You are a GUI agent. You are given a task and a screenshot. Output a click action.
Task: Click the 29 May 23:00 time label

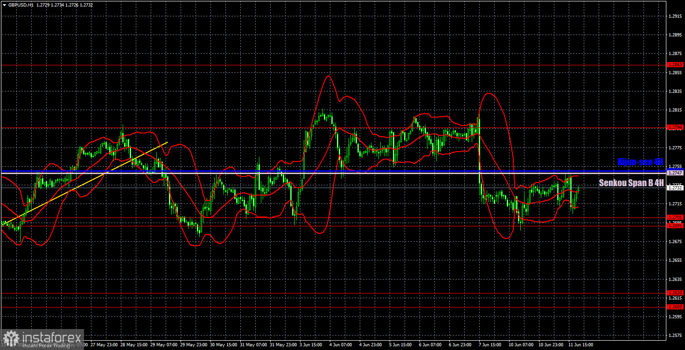[x=194, y=345]
